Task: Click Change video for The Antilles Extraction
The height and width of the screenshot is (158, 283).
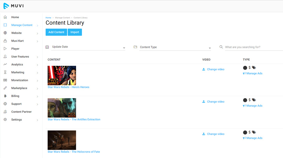Action: [216, 102]
